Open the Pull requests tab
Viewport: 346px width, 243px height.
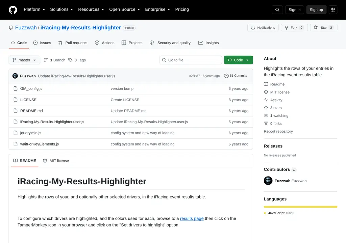coord(73,43)
